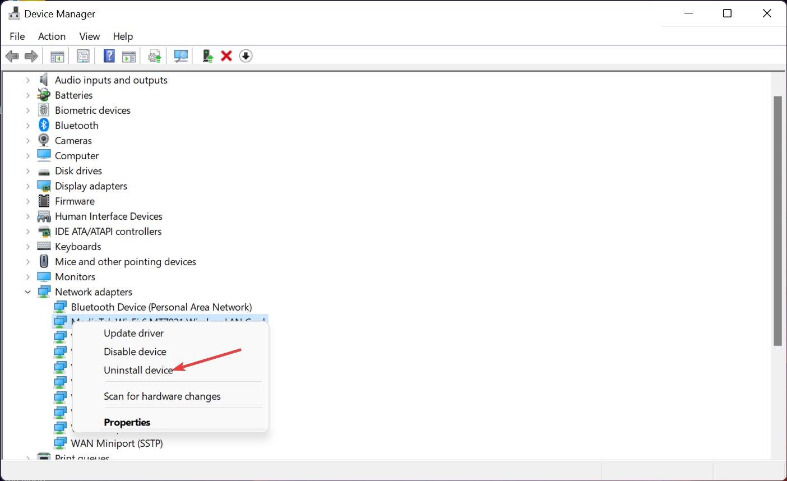The height and width of the screenshot is (481, 787).
Task: Click the Disable device down-arrow toolbar icon
Action: [x=246, y=56]
